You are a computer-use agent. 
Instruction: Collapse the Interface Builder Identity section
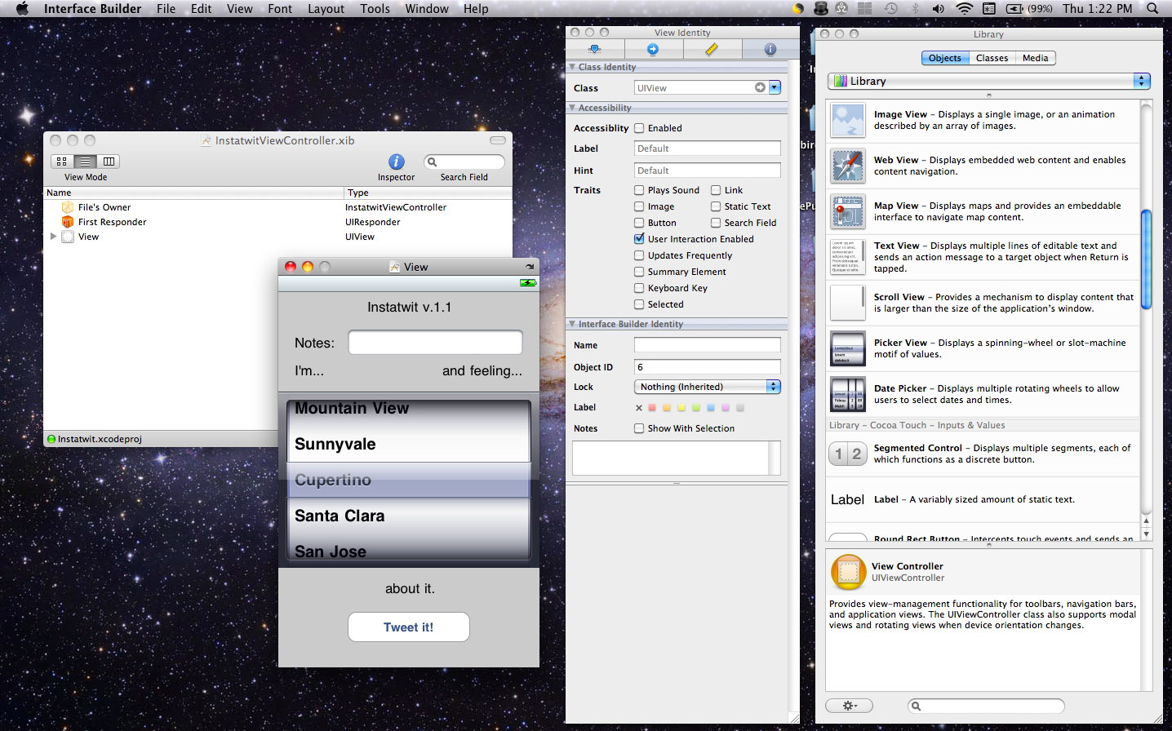click(572, 324)
